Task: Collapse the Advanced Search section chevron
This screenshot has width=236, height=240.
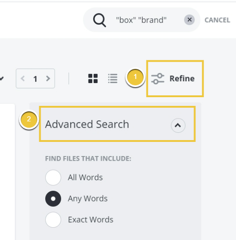Action: (x=178, y=125)
